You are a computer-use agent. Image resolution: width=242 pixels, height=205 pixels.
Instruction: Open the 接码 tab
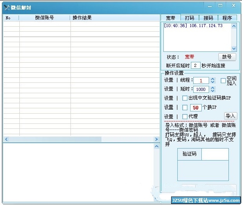click(208, 18)
